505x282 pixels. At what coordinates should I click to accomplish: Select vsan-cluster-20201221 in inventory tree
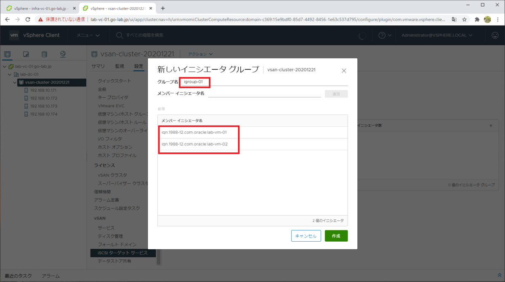[47, 82]
